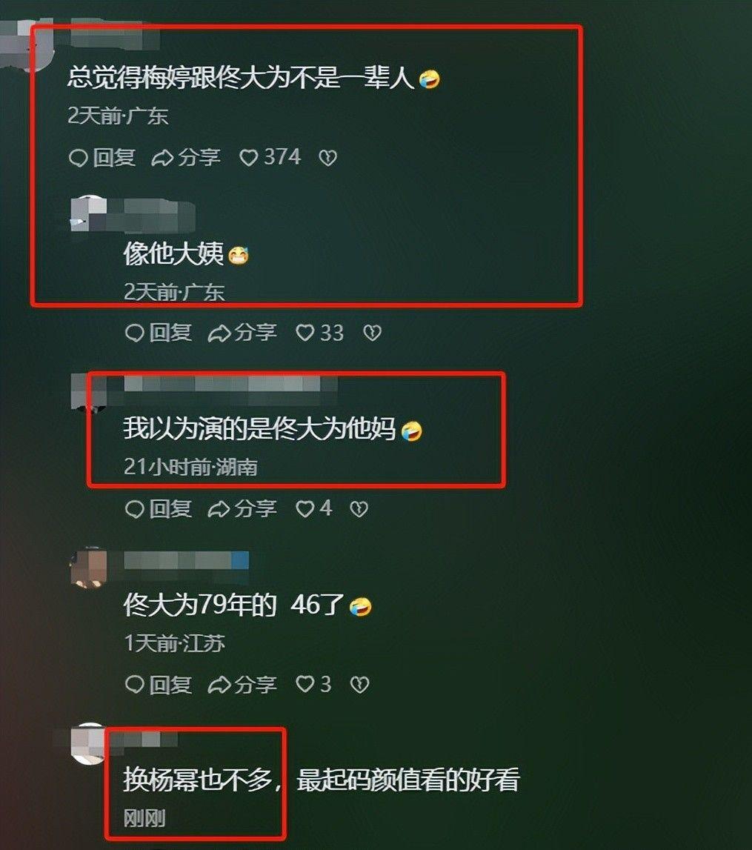The height and width of the screenshot is (850, 752).
Task: Reply to the 江苏 comment
Action: pyautogui.click(x=159, y=685)
